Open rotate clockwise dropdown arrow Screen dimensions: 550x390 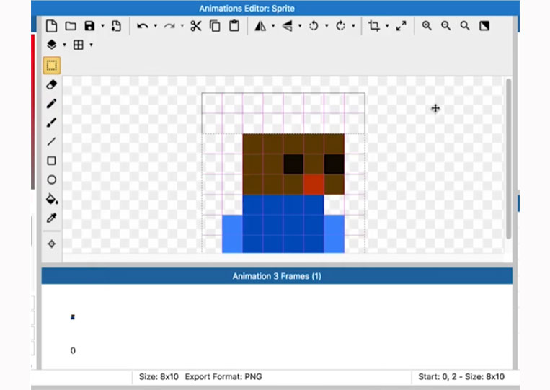(x=353, y=26)
